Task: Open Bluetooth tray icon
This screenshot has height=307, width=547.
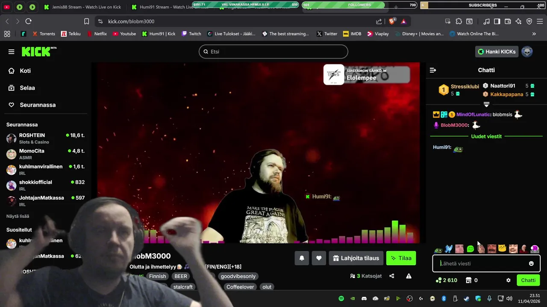Action: click(444, 298)
